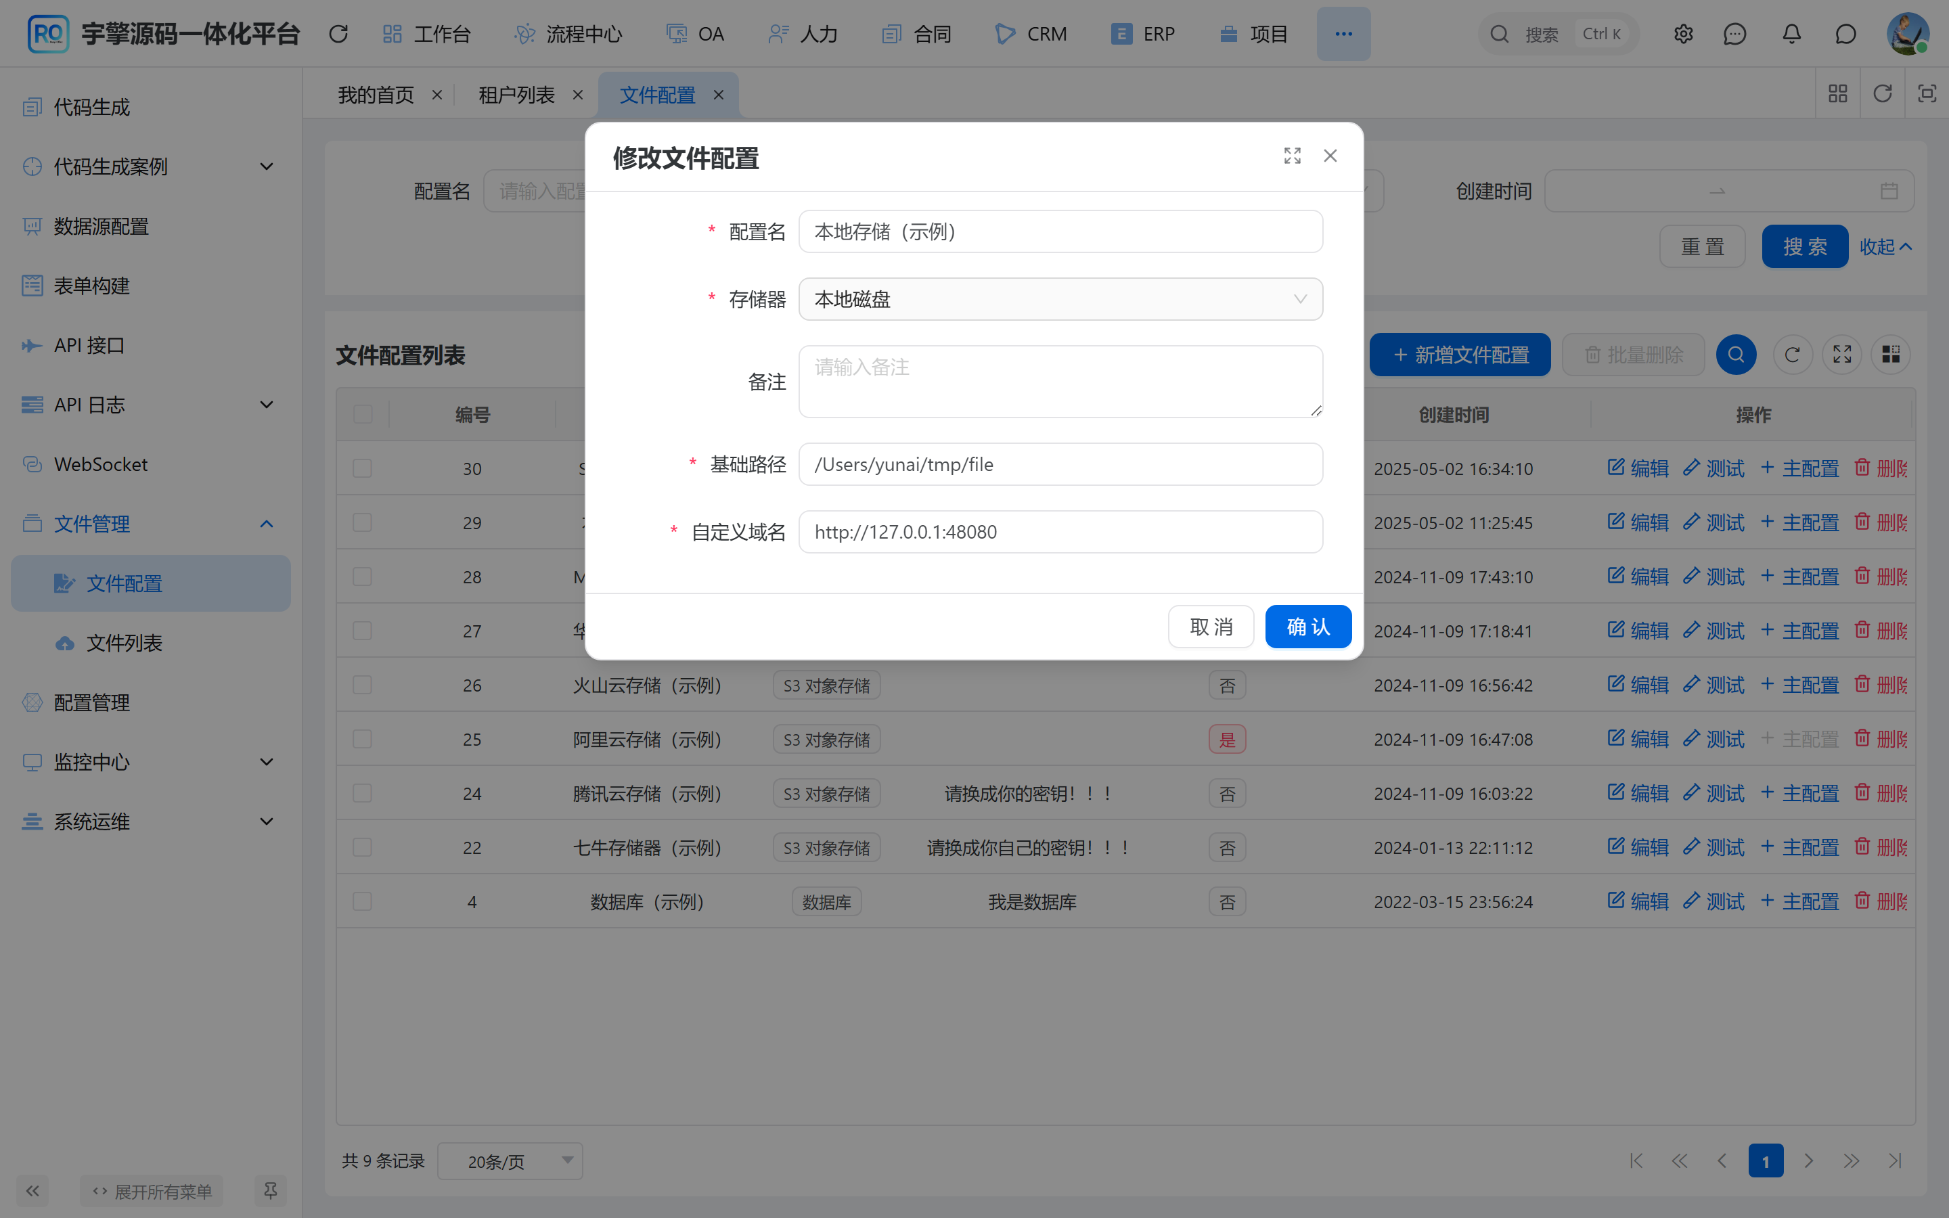This screenshot has width=1949, height=1218.
Task: Click the 基础路径 input field
Action: click(1060, 464)
